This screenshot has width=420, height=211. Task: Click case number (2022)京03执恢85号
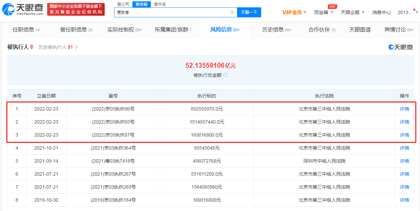pos(113,122)
